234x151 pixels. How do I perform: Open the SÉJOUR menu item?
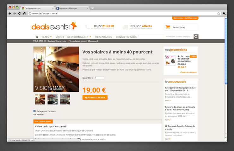[59, 37]
